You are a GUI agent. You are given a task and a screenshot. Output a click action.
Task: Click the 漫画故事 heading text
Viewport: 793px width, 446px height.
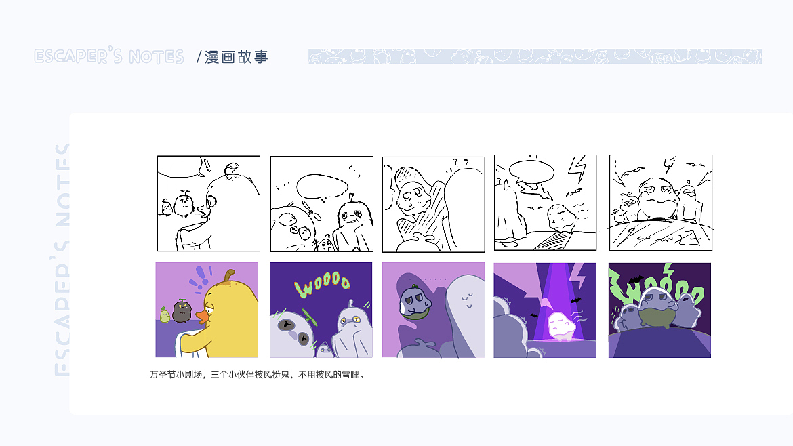click(x=236, y=57)
